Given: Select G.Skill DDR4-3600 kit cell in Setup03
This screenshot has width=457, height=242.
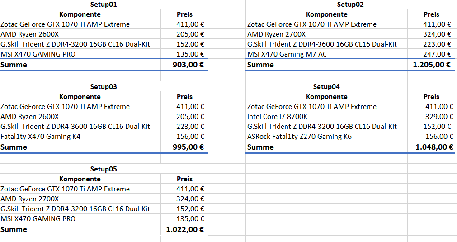Looking at the screenshot, I should tap(80, 126).
